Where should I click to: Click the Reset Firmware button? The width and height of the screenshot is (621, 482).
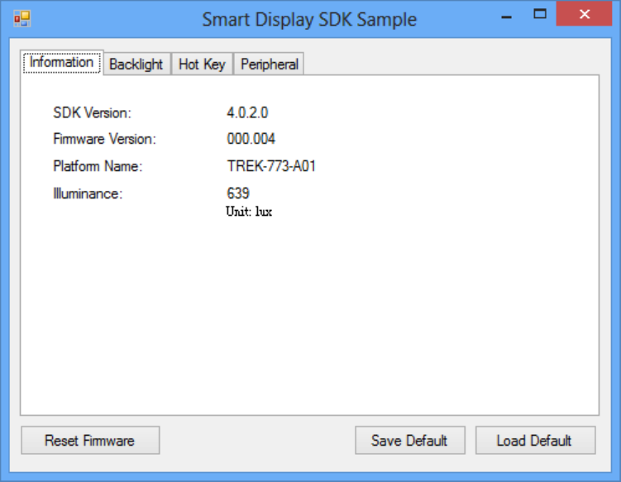[x=90, y=441]
